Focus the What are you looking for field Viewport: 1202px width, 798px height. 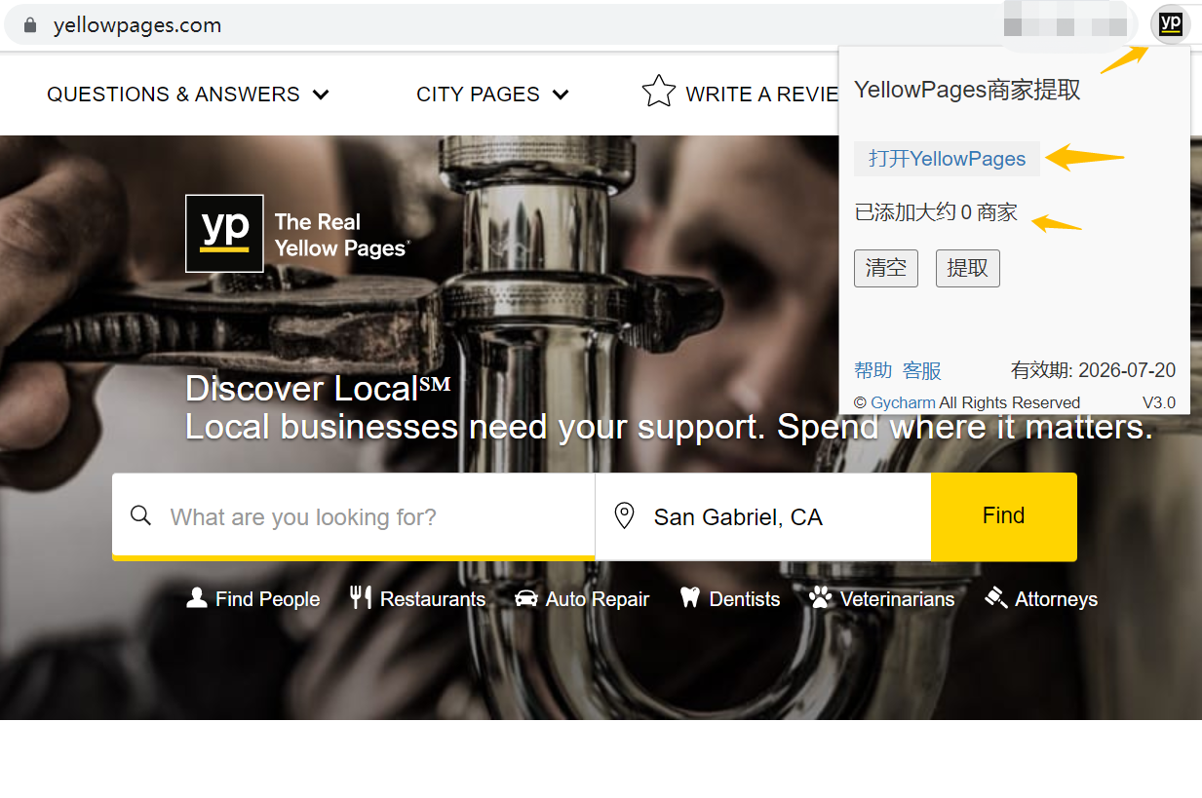pyautogui.click(x=354, y=516)
